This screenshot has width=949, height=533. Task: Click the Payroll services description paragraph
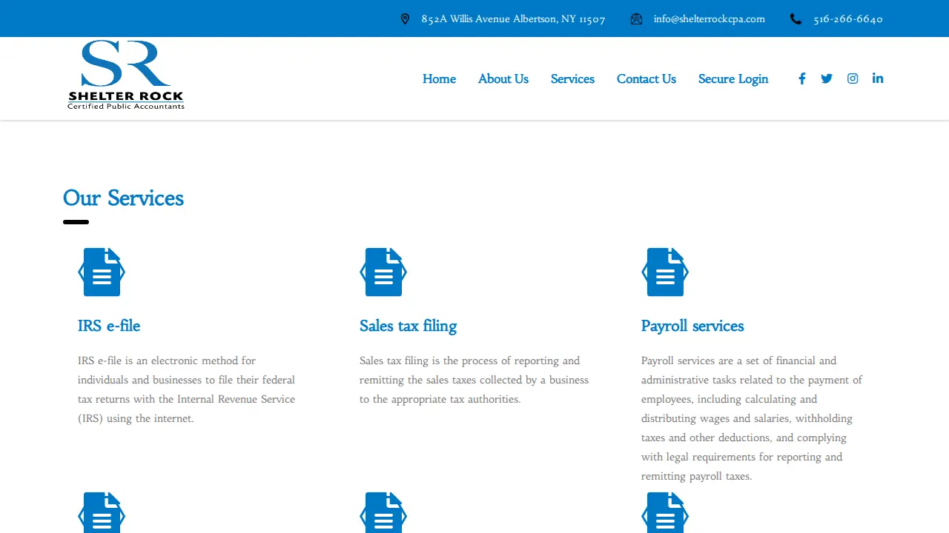point(752,418)
